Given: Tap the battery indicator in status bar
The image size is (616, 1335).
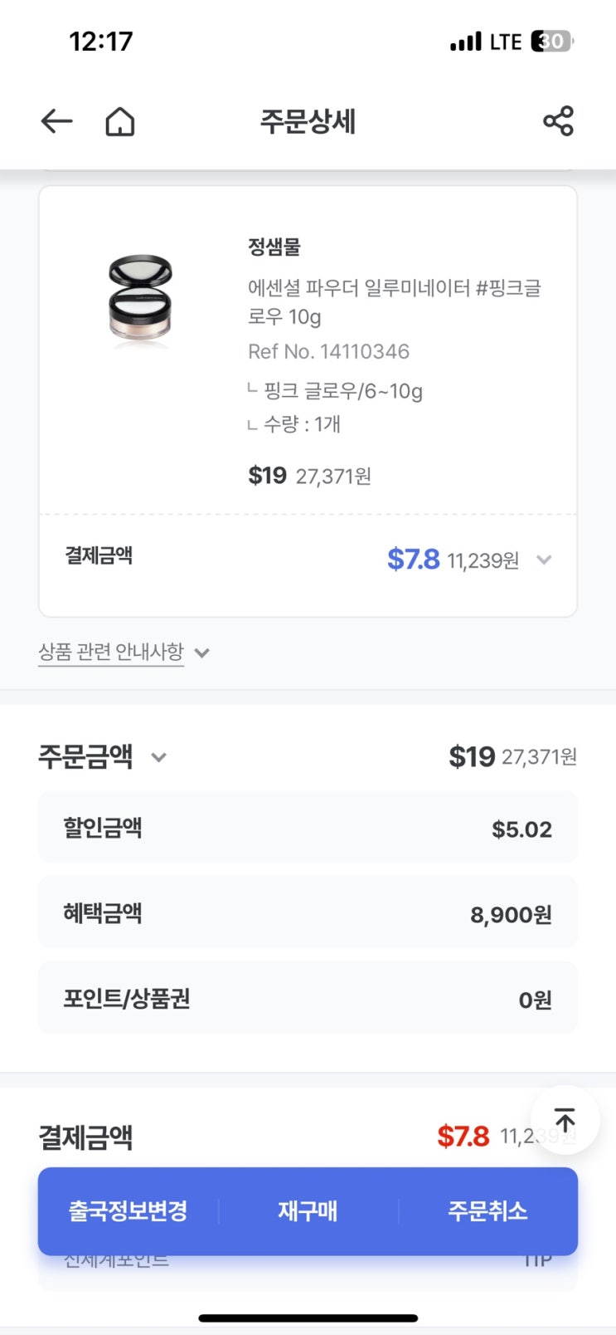Looking at the screenshot, I should click(553, 42).
